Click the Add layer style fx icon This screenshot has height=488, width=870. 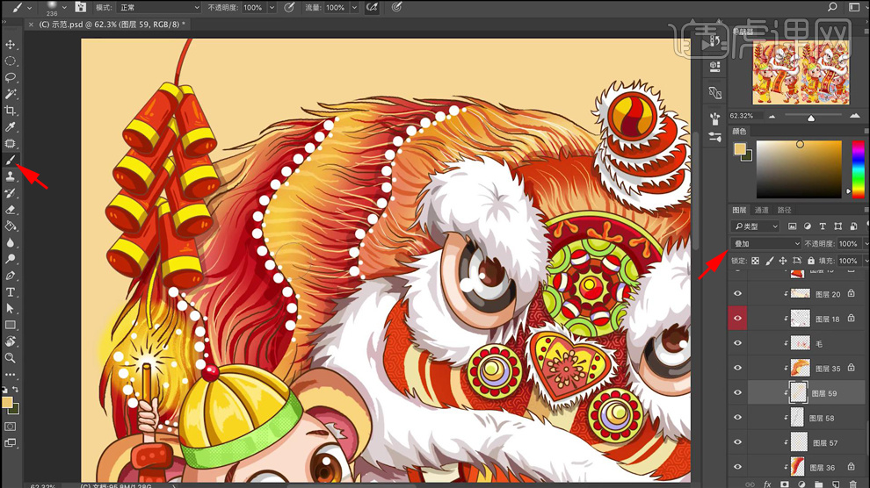coord(767,484)
